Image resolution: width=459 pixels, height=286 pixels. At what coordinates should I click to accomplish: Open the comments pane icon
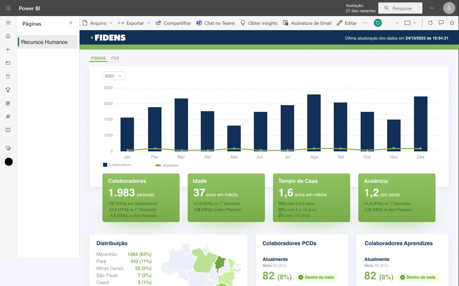pyautogui.click(x=441, y=23)
